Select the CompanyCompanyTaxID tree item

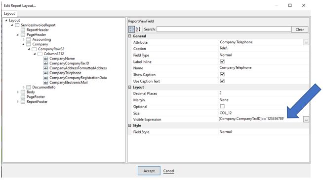tap(69, 63)
